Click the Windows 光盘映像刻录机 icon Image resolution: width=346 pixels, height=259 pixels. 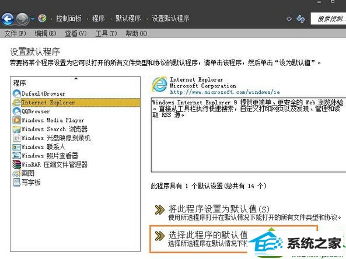point(16,138)
